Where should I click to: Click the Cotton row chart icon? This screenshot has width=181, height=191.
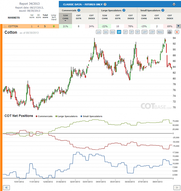5,26
